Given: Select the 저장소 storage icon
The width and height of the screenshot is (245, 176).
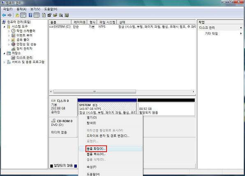Looking at the screenshot, I should tap(9, 53).
